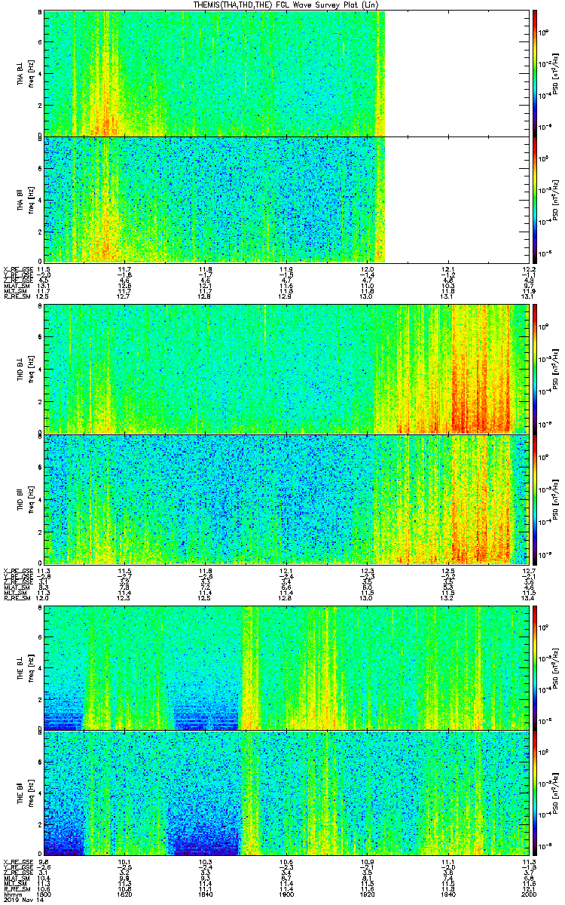Click the 'THA B⊥ freq [Hz]' axis label
The height and width of the screenshot is (905, 565).
pyautogui.click(x=25, y=72)
